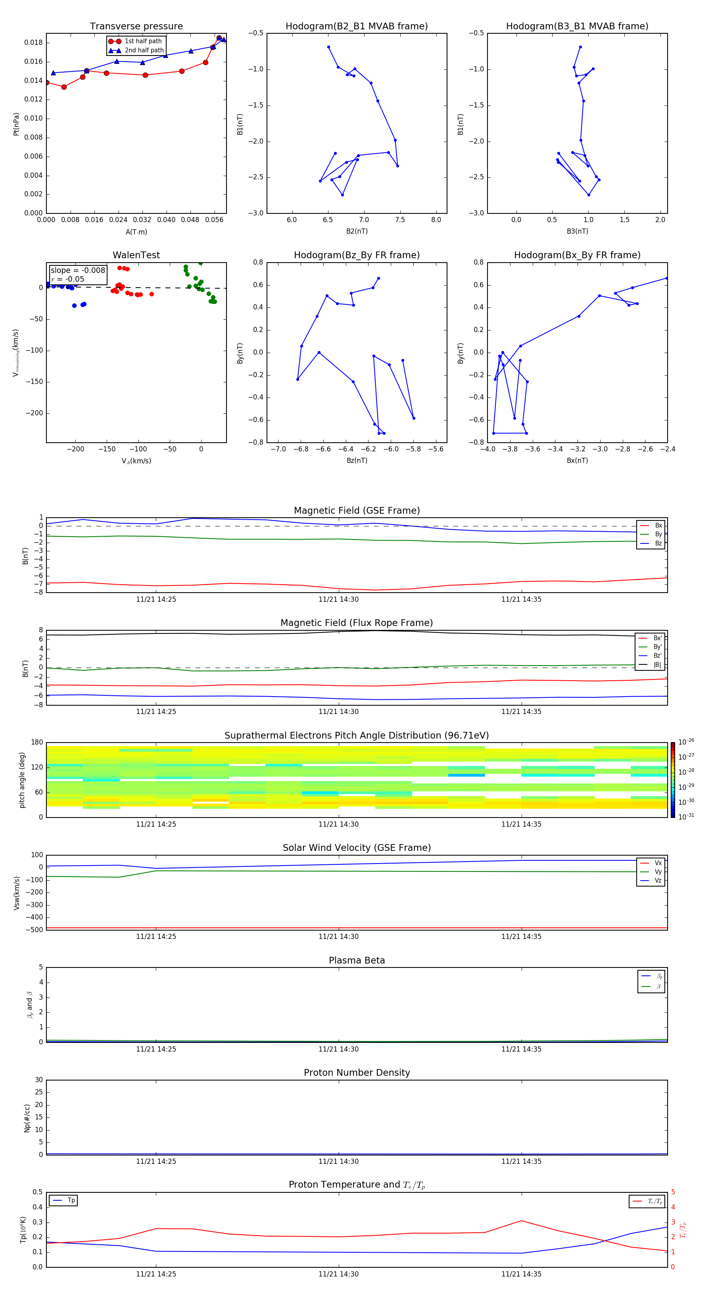Click the 'By' legend entry in GSE magnetic field
Image resolution: width=714 pixels, height=1309 pixels.
[651, 534]
